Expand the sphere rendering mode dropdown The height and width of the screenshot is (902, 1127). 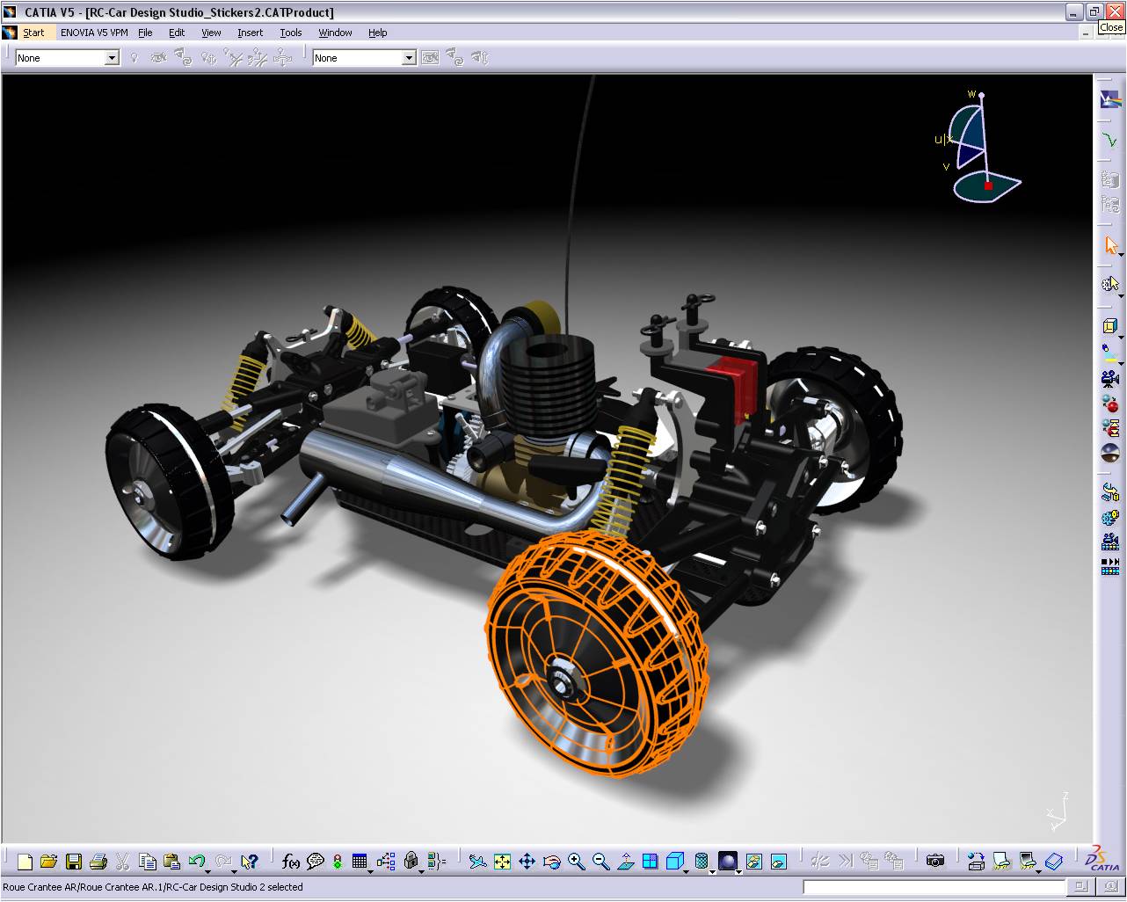pos(738,870)
